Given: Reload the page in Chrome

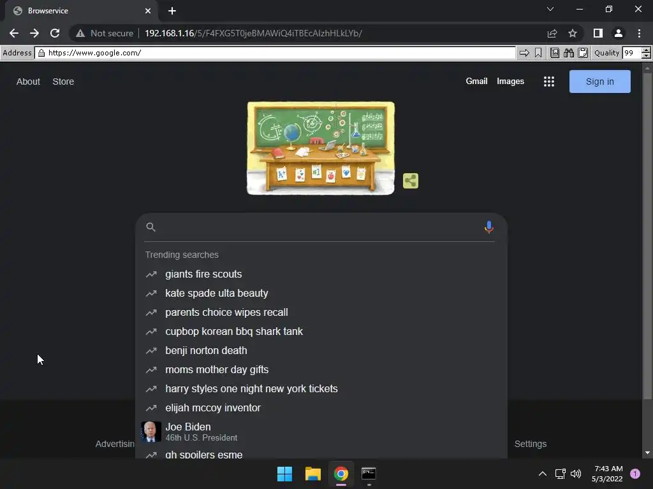Looking at the screenshot, I should click(x=55, y=33).
